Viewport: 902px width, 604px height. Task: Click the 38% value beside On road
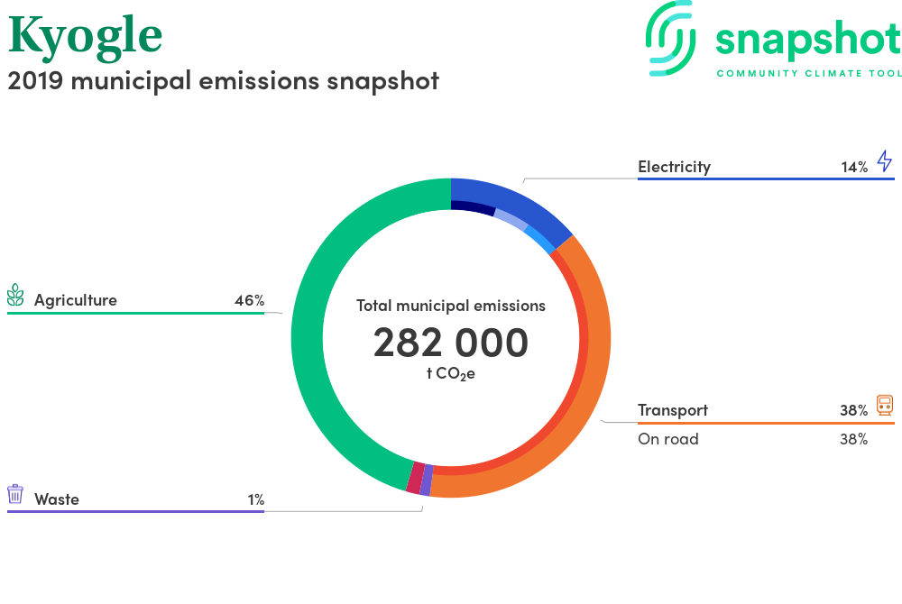click(853, 439)
